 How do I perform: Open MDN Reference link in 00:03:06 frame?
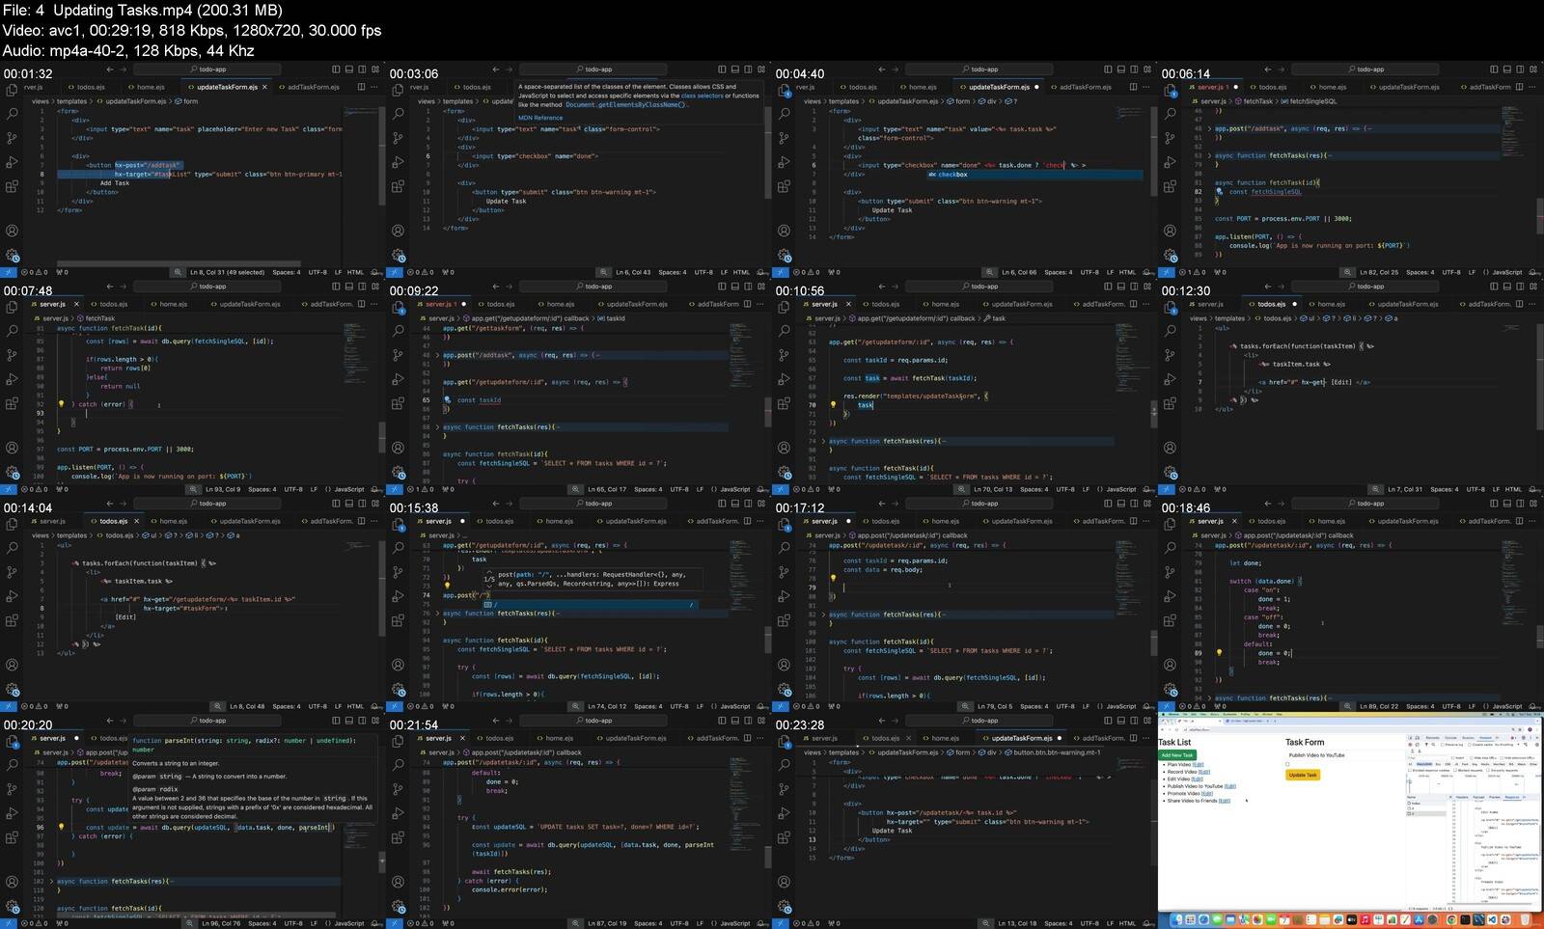(x=540, y=118)
